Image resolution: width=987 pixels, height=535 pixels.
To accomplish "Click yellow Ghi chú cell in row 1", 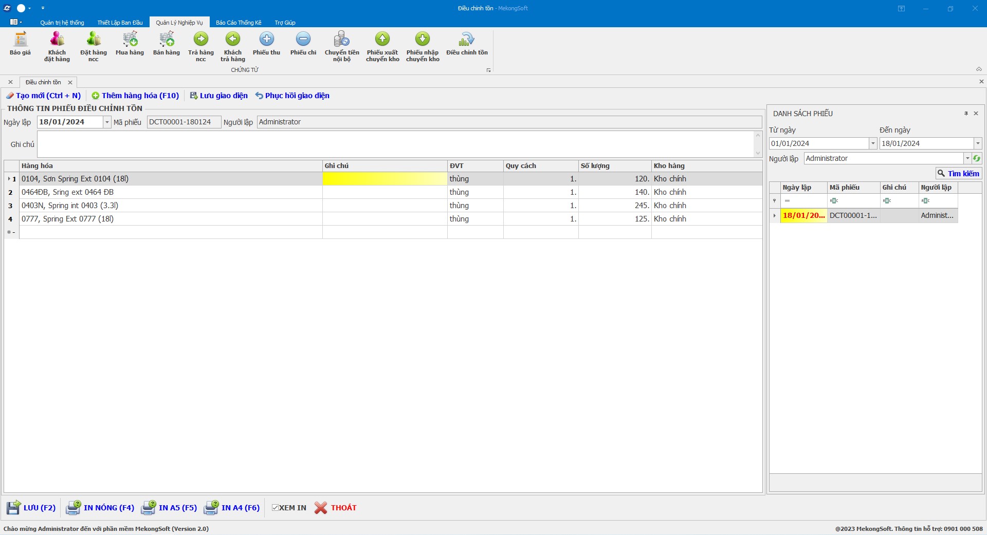I will 385,179.
